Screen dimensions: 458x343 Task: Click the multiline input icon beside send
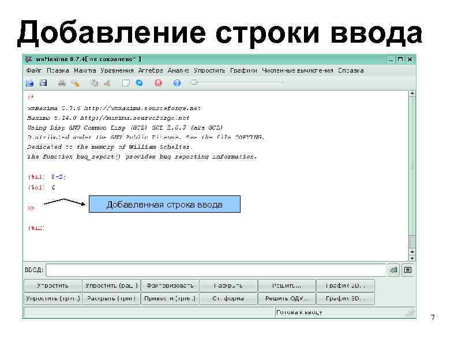tap(408, 270)
